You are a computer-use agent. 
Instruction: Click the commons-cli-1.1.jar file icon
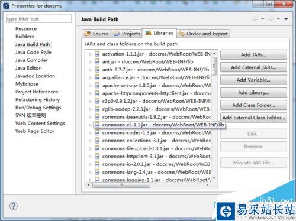coord(97,125)
